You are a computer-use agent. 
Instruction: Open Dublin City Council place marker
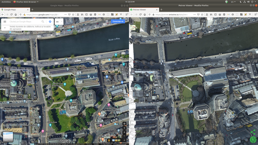tap(89, 77)
